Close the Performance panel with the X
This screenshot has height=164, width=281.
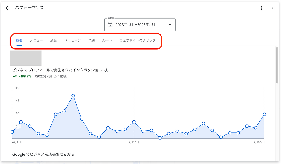[x=272, y=8]
